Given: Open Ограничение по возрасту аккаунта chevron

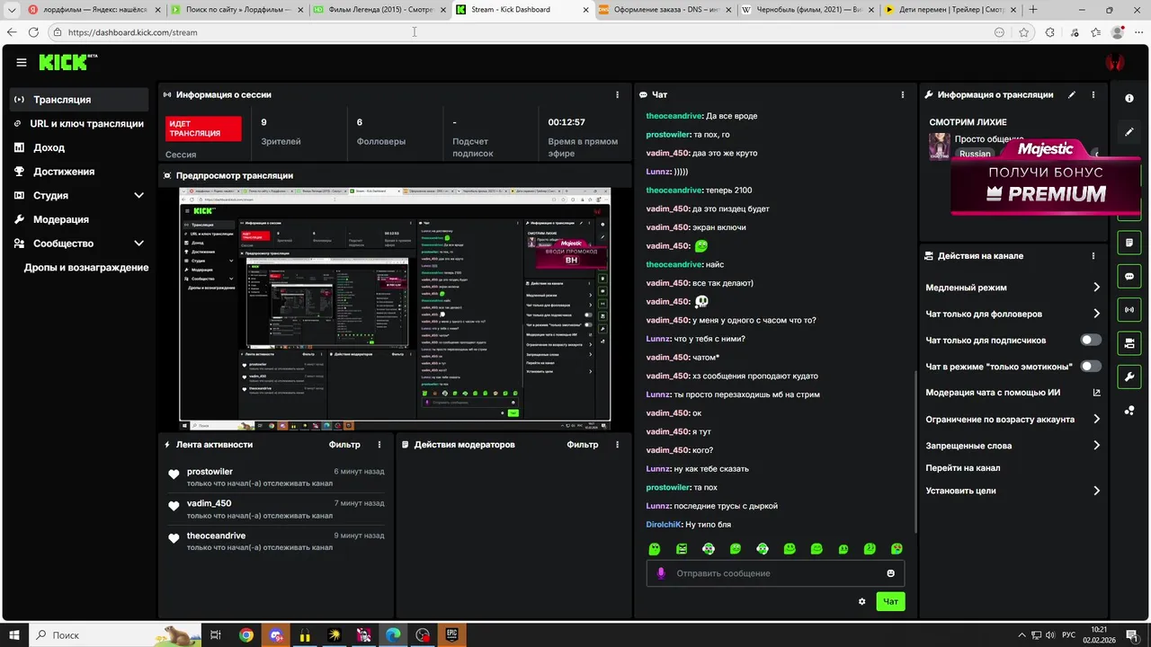Looking at the screenshot, I should pyautogui.click(x=1096, y=419).
